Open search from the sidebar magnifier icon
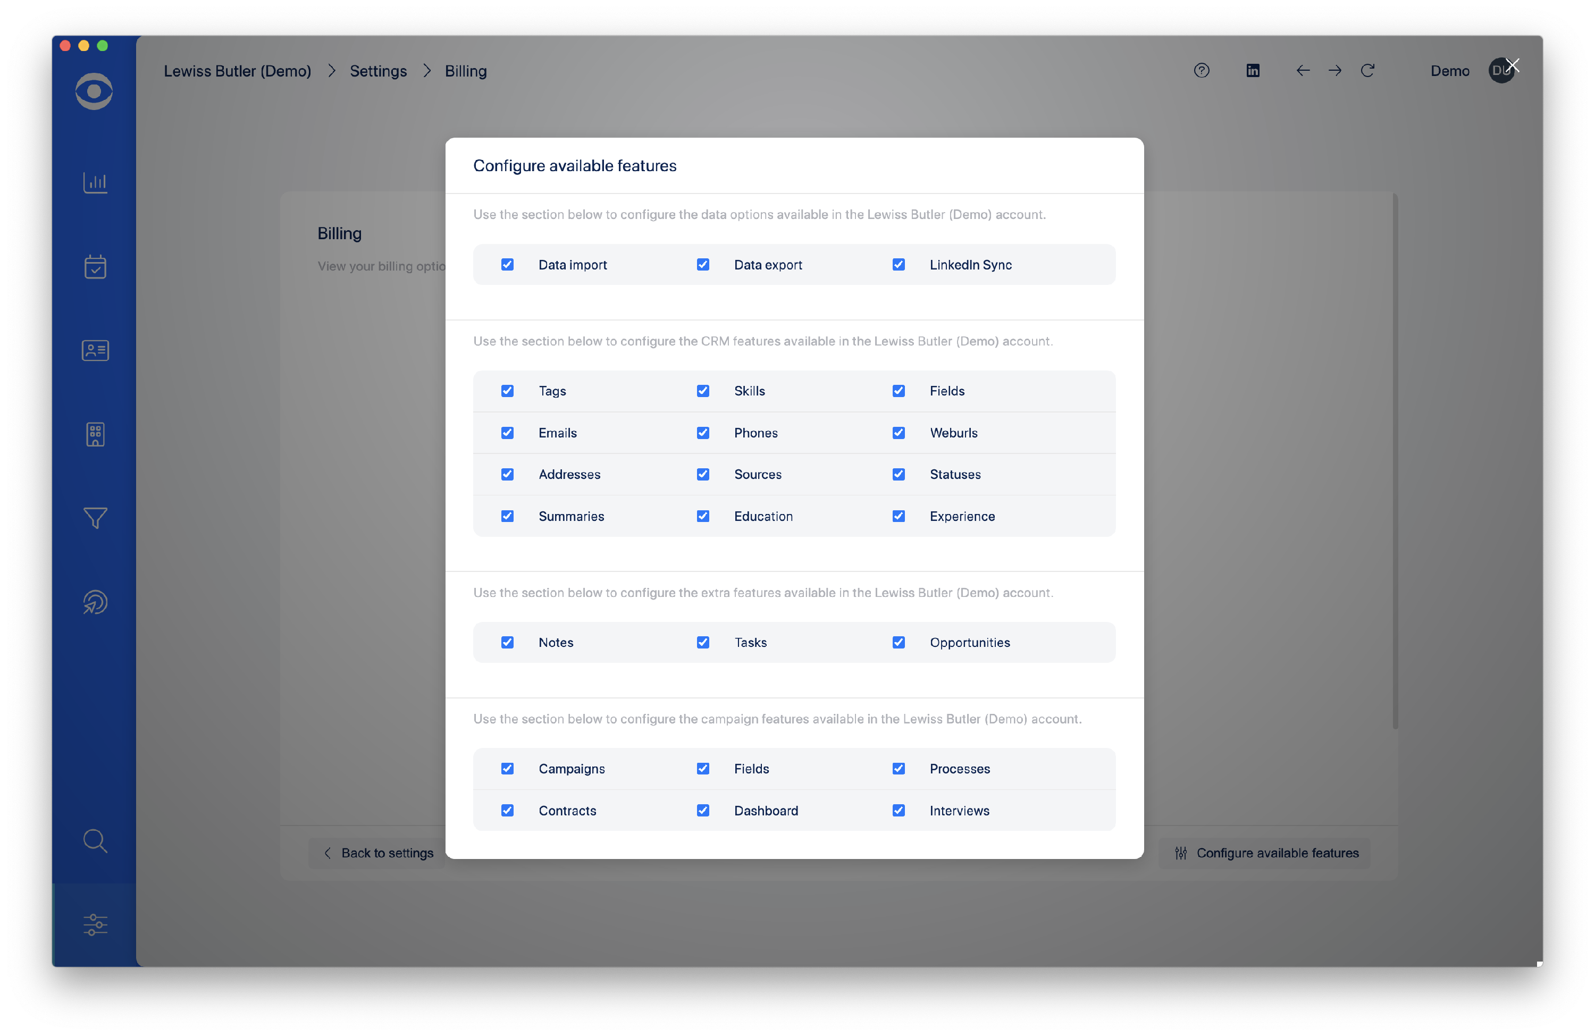The height and width of the screenshot is (1036, 1595). click(95, 841)
